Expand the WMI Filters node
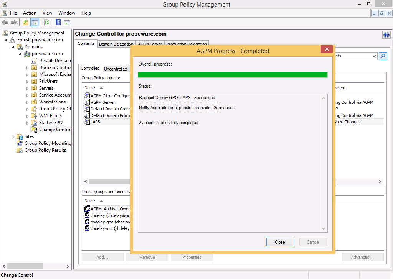Screen dimensions: 393x279 28,116
